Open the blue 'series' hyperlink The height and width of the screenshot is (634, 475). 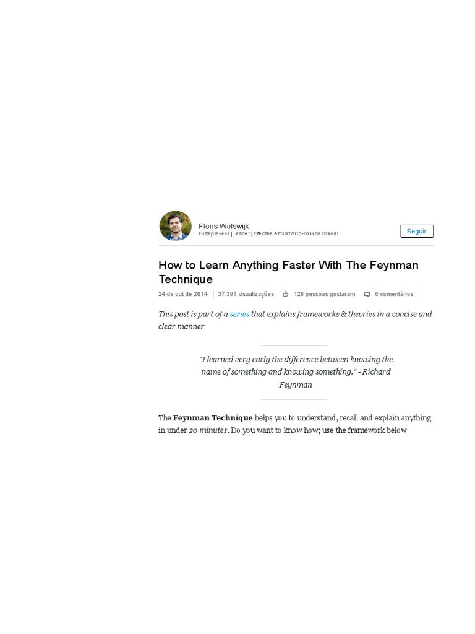[239, 314]
